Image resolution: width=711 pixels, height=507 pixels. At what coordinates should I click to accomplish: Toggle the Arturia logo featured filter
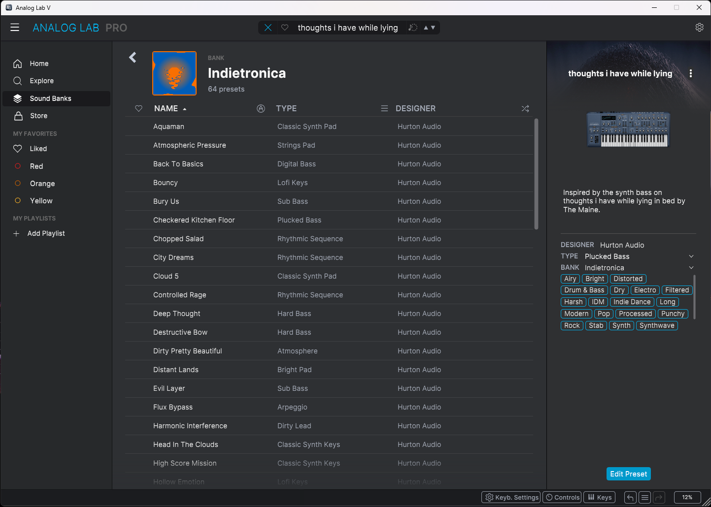click(x=261, y=108)
